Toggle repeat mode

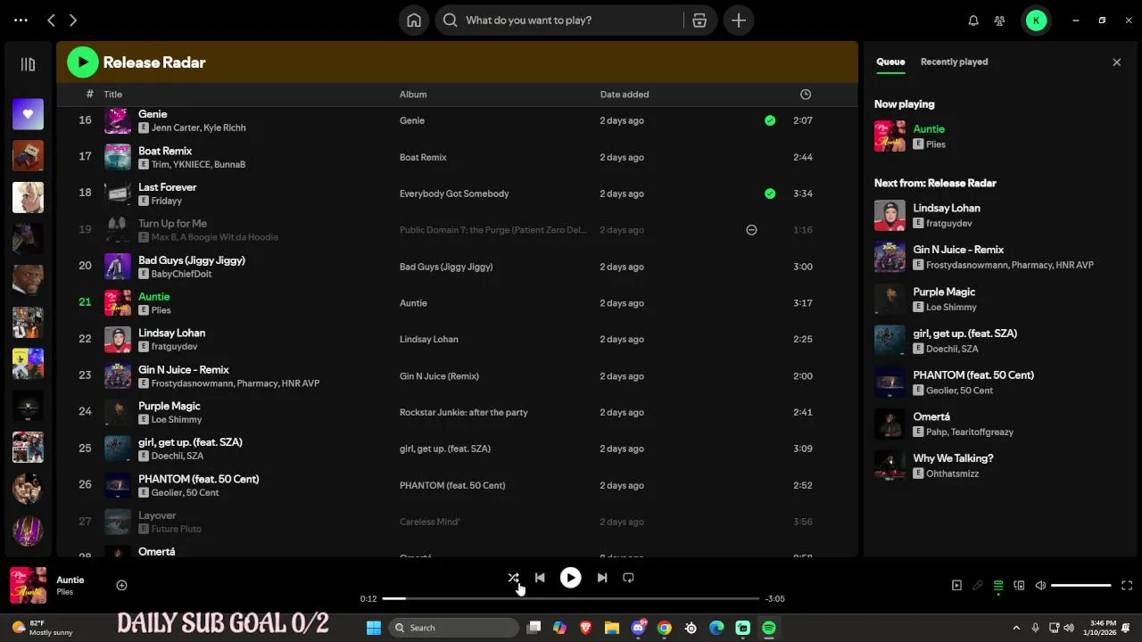(628, 578)
